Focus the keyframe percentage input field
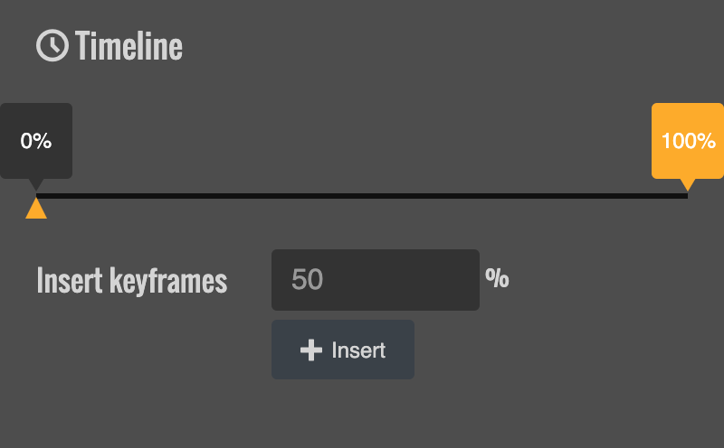This screenshot has height=448, width=724. point(376,280)
